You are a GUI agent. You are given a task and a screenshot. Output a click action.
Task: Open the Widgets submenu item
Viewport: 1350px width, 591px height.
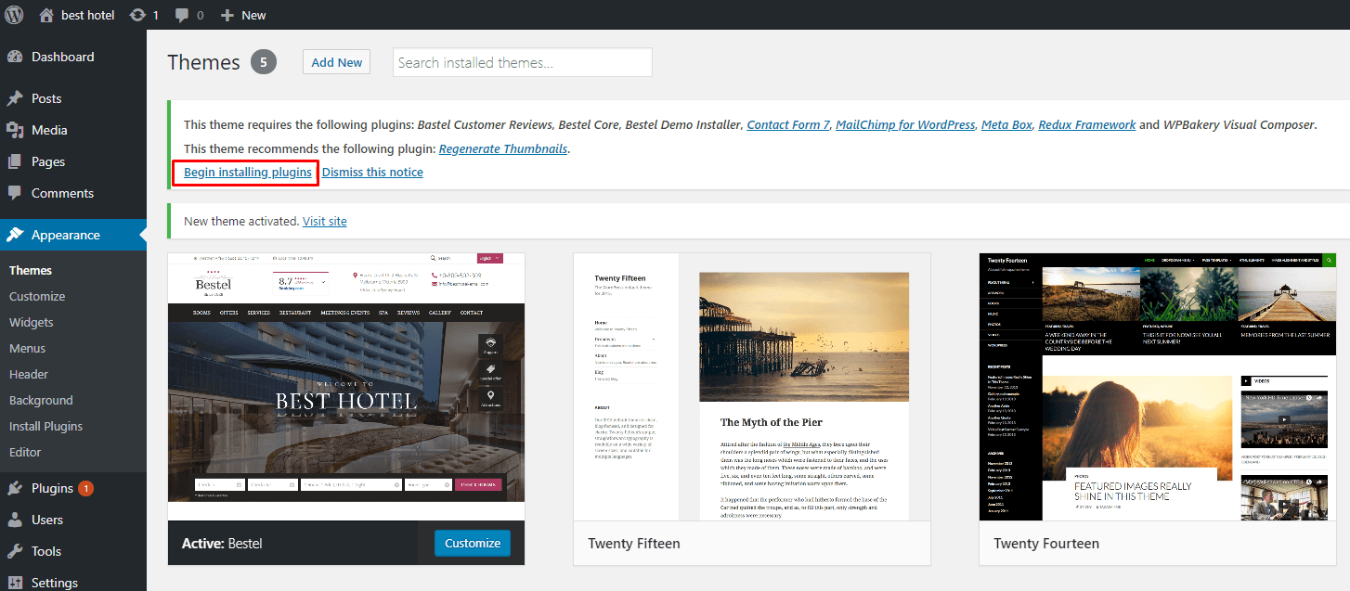coord(32,322)
